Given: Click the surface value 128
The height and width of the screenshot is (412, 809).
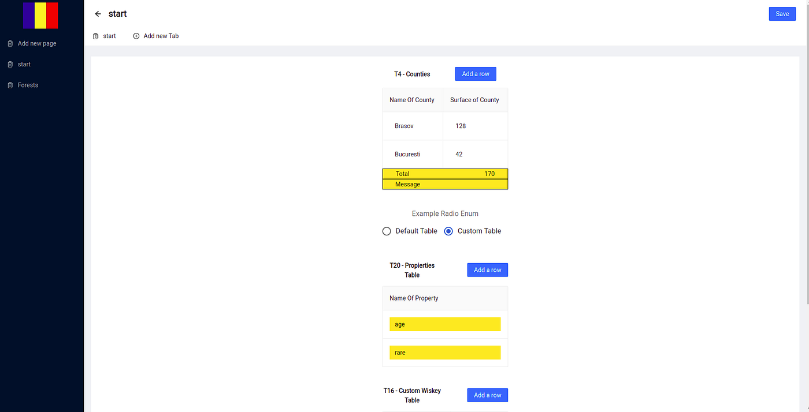Looking at the screenshot, I should (461, 126).
